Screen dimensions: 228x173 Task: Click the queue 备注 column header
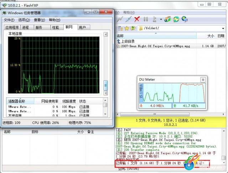coord(100,132)
